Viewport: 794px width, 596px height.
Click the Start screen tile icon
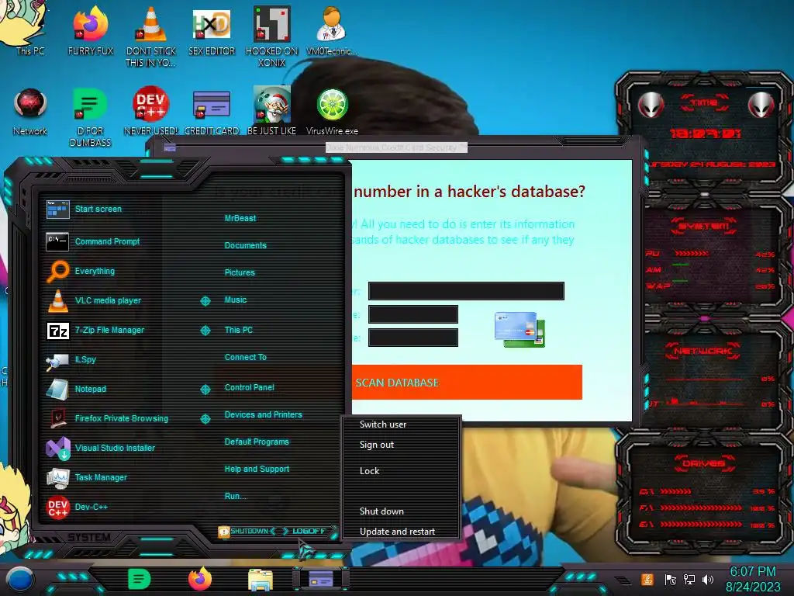coord(57,209)
